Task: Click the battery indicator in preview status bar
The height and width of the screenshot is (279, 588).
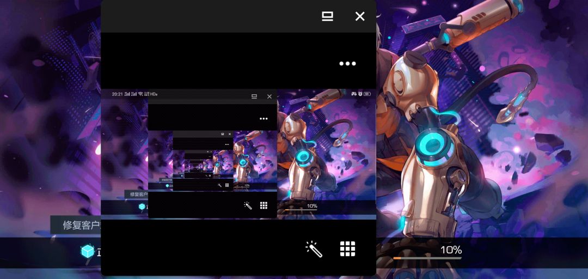Action: click(x=367, y=94)
